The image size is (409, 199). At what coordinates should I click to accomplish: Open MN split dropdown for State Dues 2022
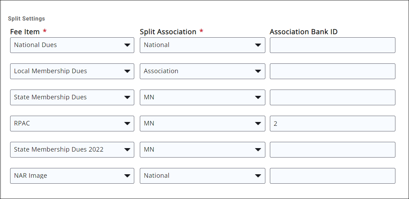pos(202,150)
